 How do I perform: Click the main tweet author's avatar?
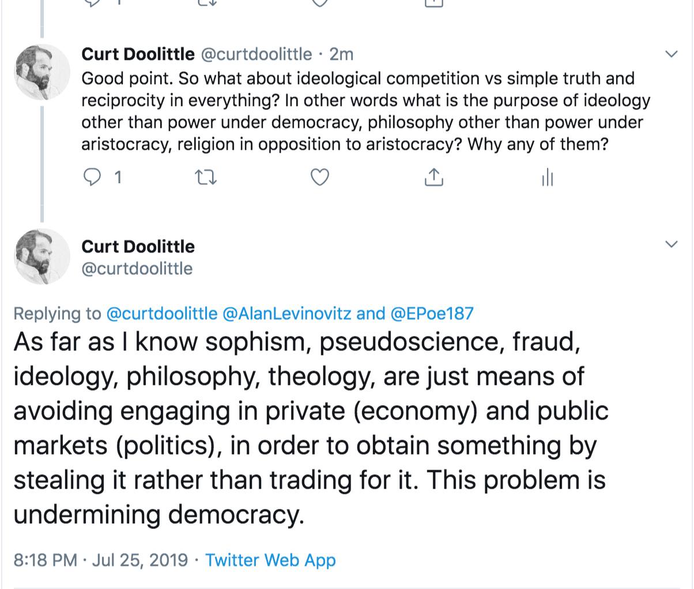[x=42, y=256]
